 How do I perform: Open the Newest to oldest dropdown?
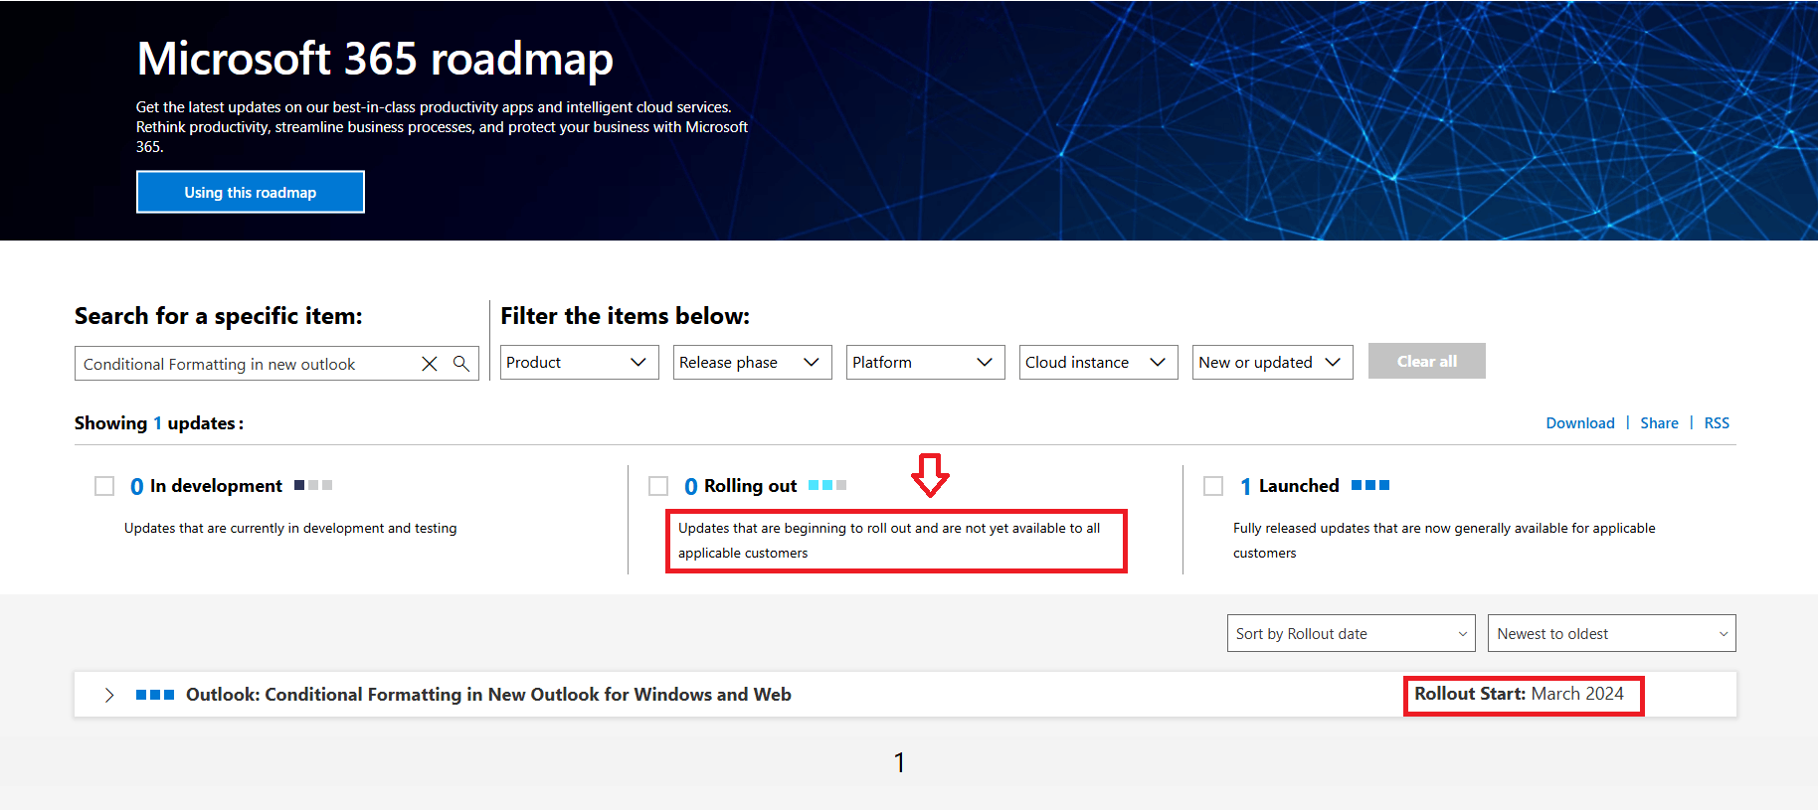pyautogui.click(x=1611, y=633)
